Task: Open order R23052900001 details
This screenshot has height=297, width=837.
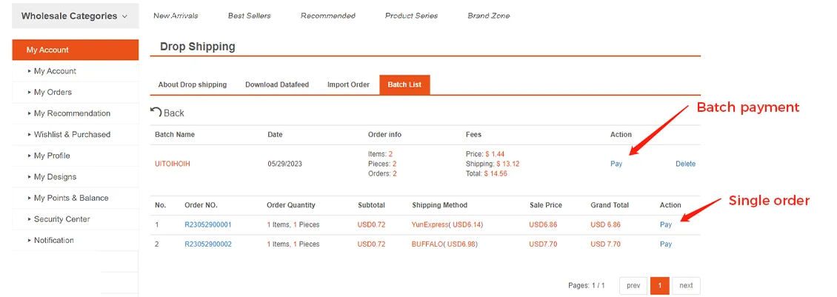Action: 207,225
